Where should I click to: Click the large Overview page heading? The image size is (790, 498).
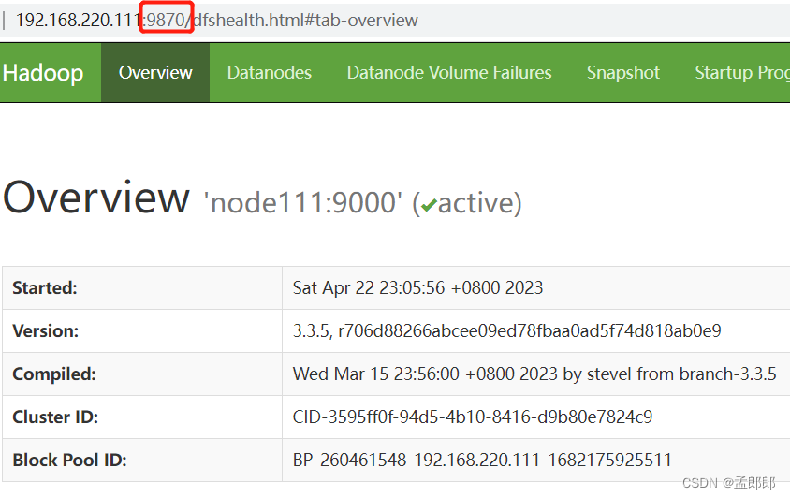(x=96, y=198)
